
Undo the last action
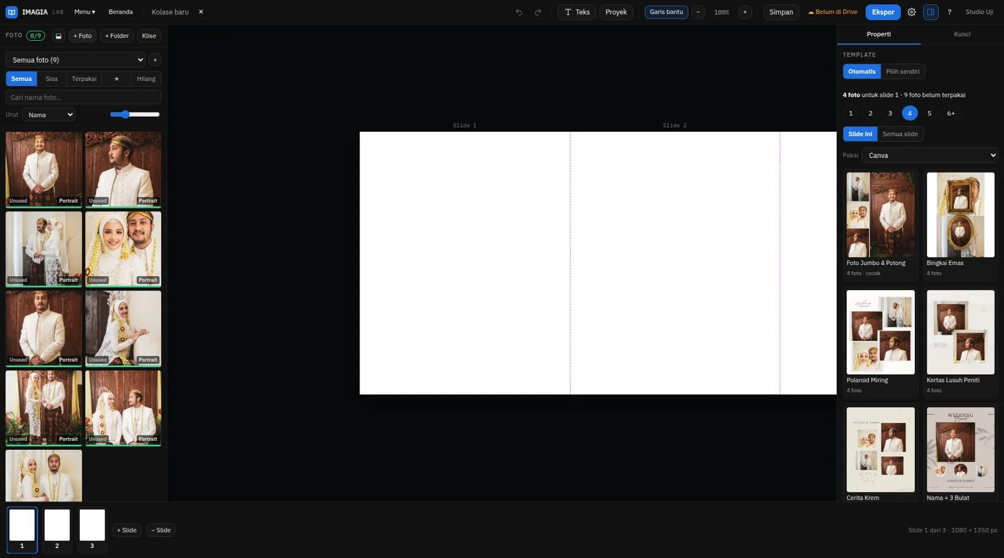519,12
